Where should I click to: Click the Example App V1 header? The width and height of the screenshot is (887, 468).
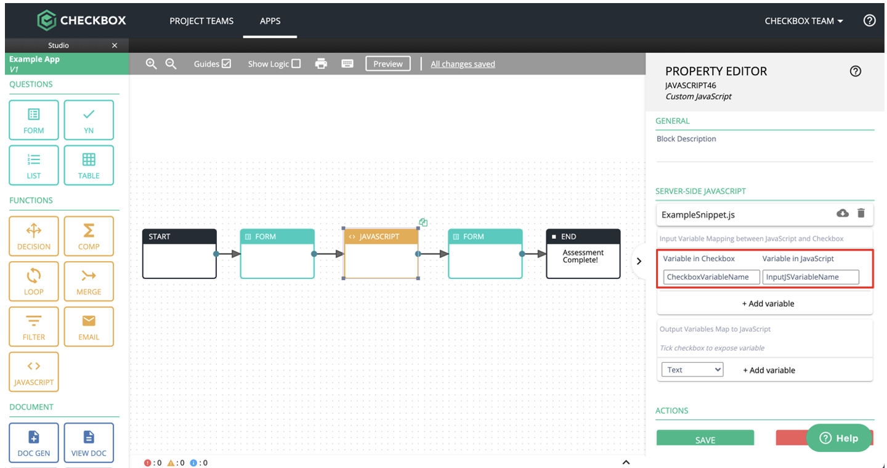click(67, 64)
